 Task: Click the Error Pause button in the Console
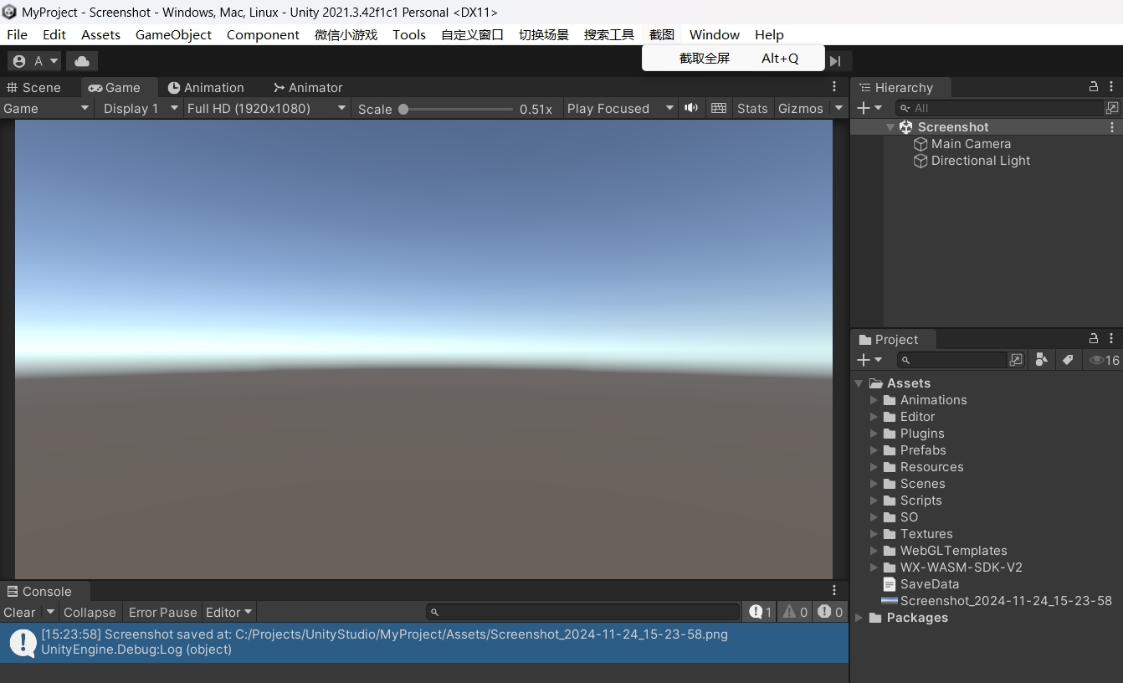162,612
